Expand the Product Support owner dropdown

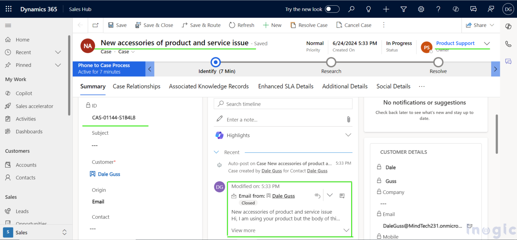click(487, 43)
